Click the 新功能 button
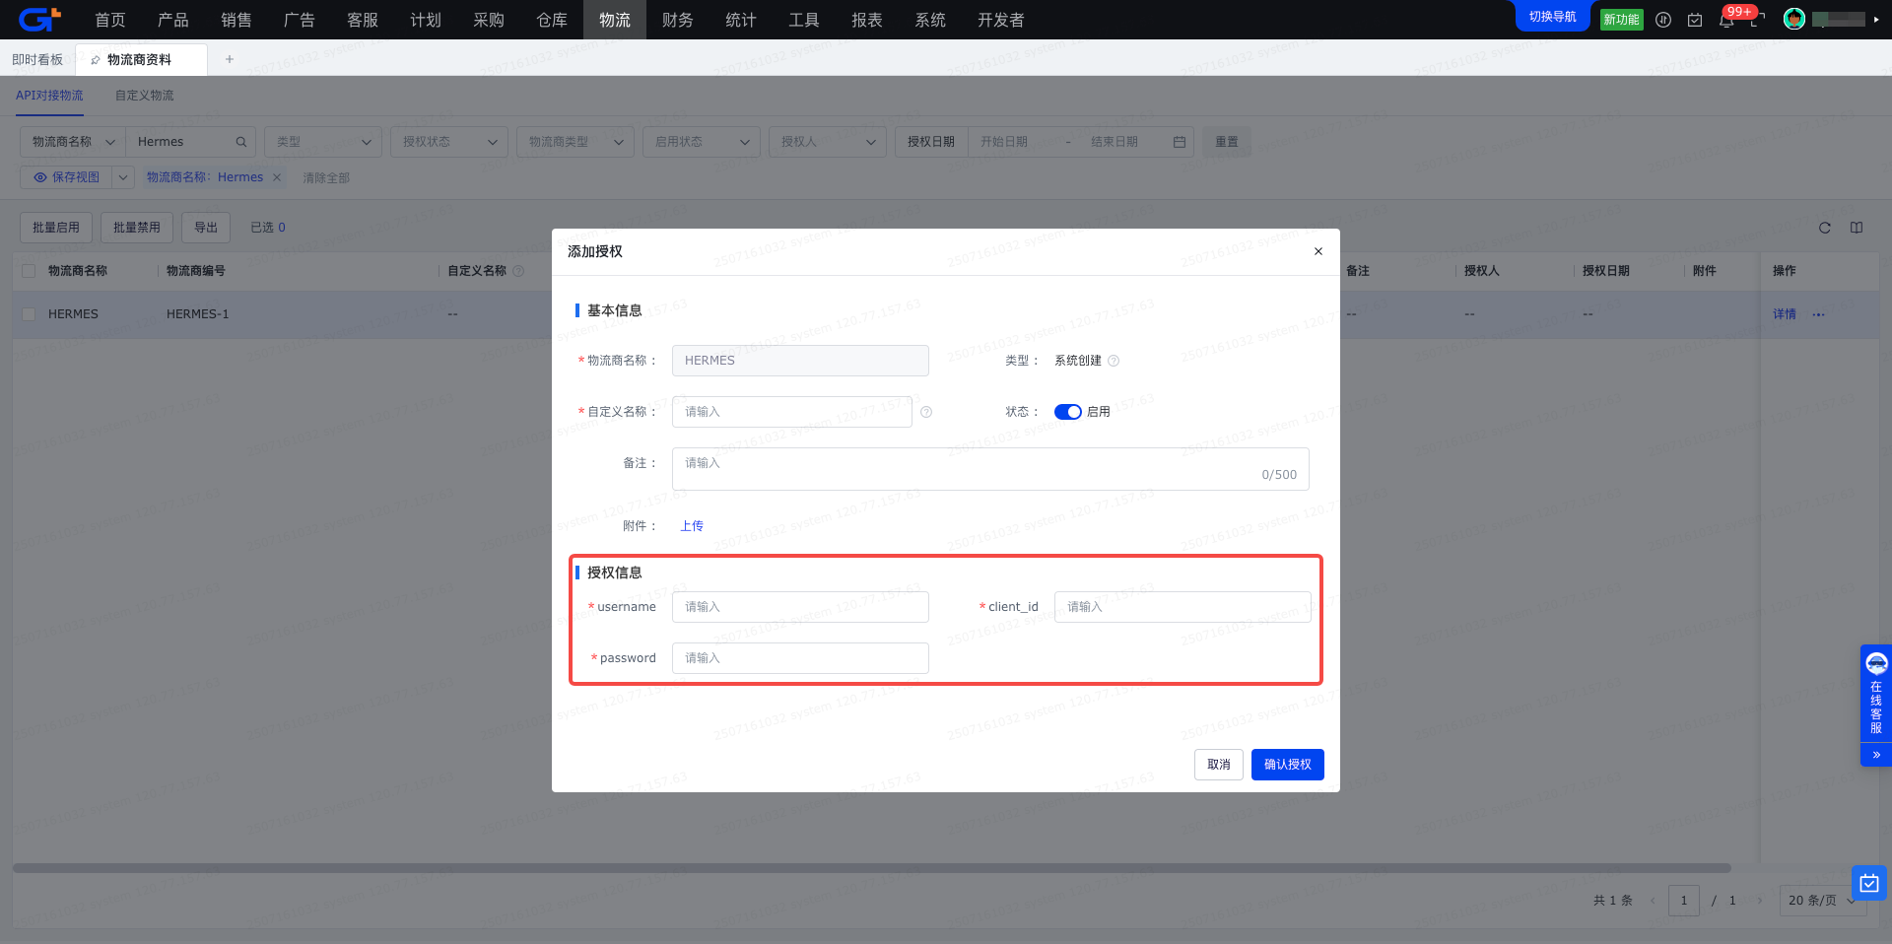The height and width of the screenshot is (944, 1892). (1621, 20)
